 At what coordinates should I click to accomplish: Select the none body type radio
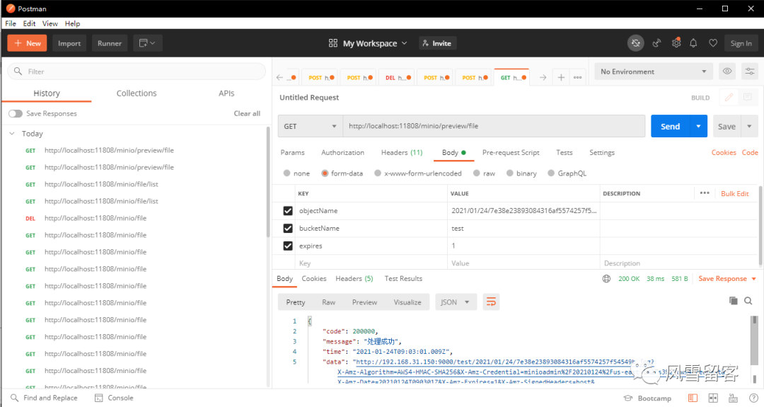287,173
